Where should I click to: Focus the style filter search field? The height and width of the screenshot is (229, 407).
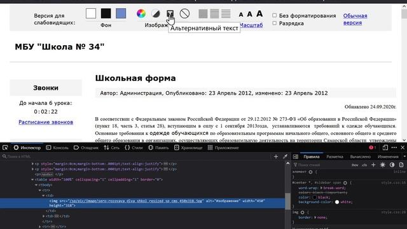coord(321,165)
